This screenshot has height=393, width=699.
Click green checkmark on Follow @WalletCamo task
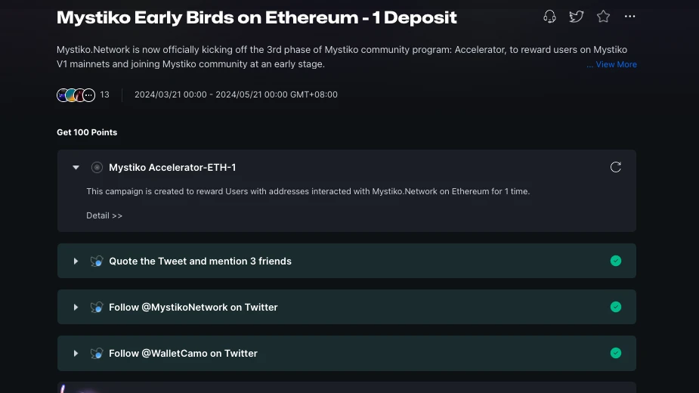616,353
